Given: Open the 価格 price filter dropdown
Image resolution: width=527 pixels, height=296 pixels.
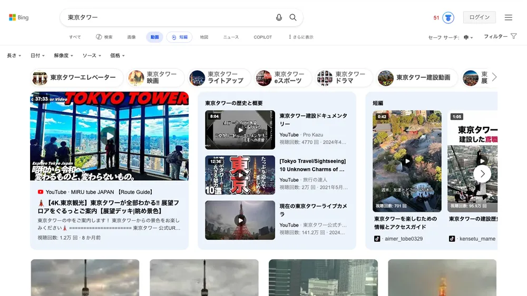Looking at the screenshot, I should click(118, 56).
